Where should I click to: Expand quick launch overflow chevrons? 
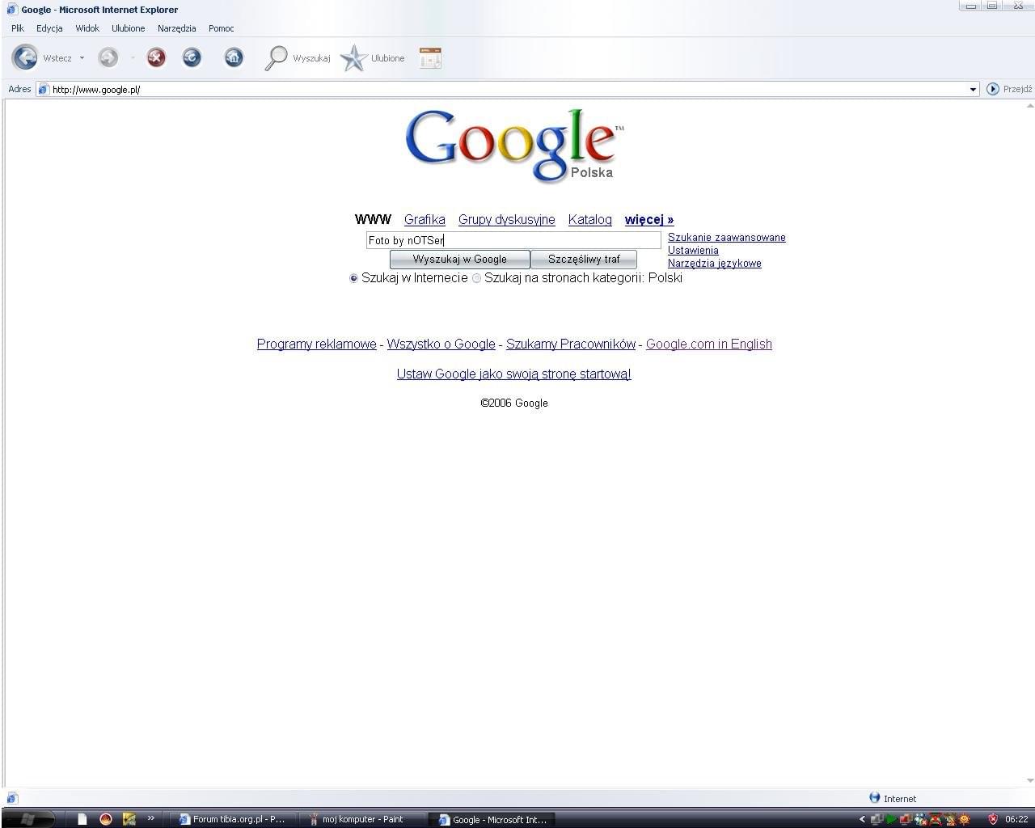point(150,818)
